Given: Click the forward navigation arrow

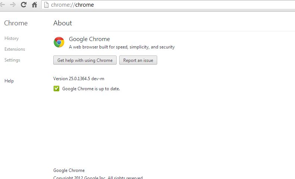Looking at the screenshot, I should tap(13, 5).
